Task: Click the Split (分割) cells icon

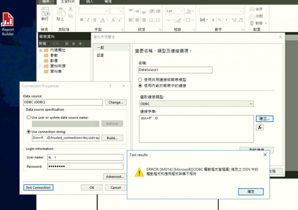Action: (x=256, y=16)
